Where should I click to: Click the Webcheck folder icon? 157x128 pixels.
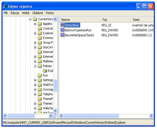click(x=40, y=108)
